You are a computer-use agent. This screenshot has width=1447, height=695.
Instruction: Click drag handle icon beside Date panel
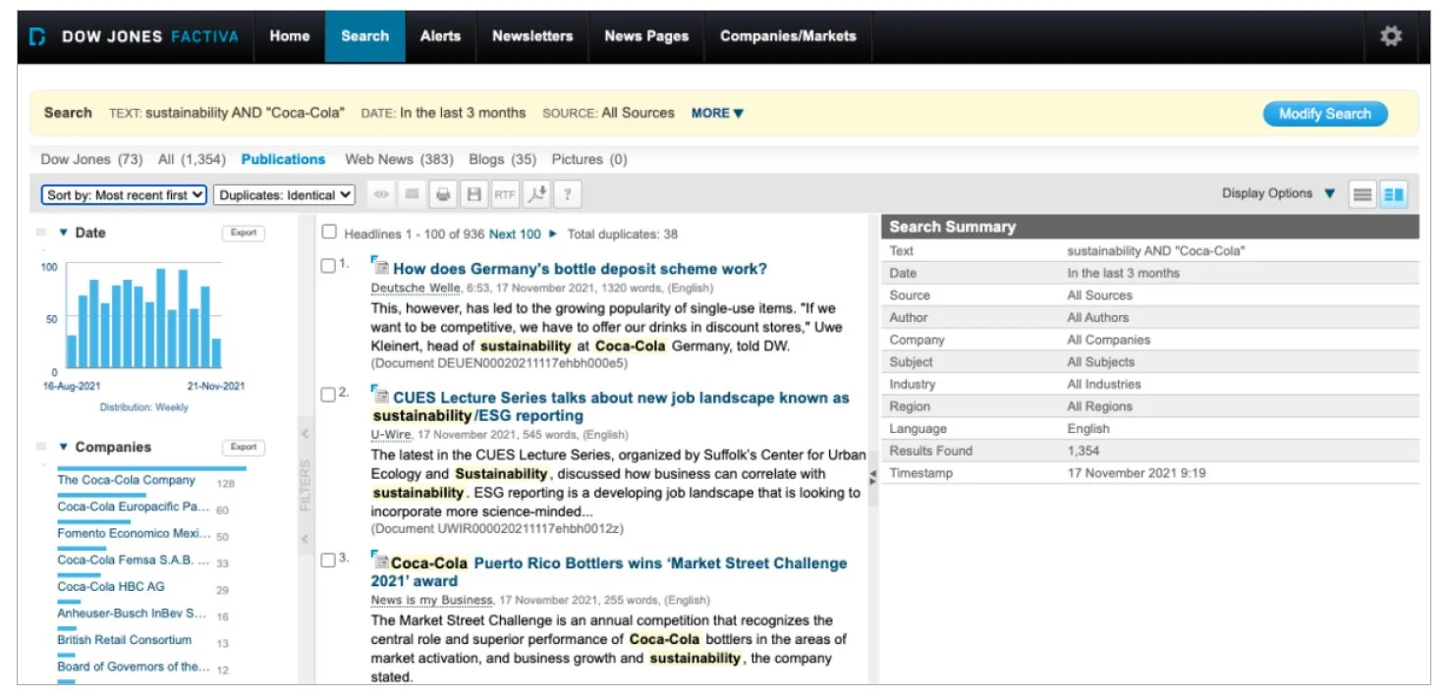[41, 233]
